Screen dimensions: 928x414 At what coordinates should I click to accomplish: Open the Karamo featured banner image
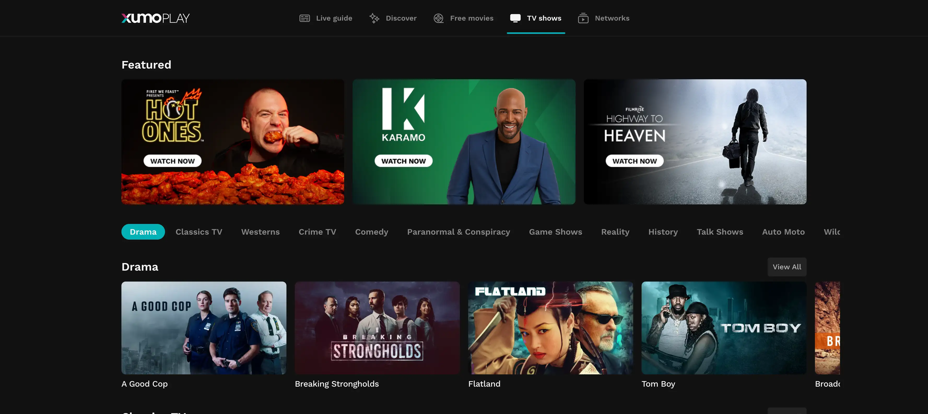point(464,142)
